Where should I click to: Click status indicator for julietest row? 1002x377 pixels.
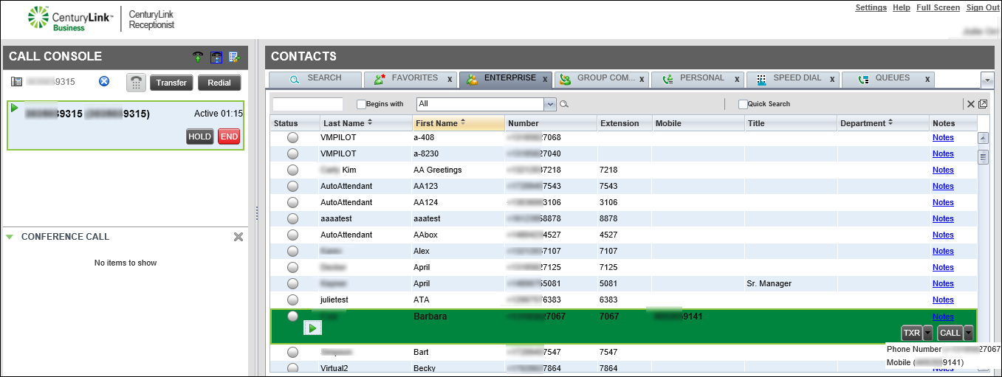point(292,300)
